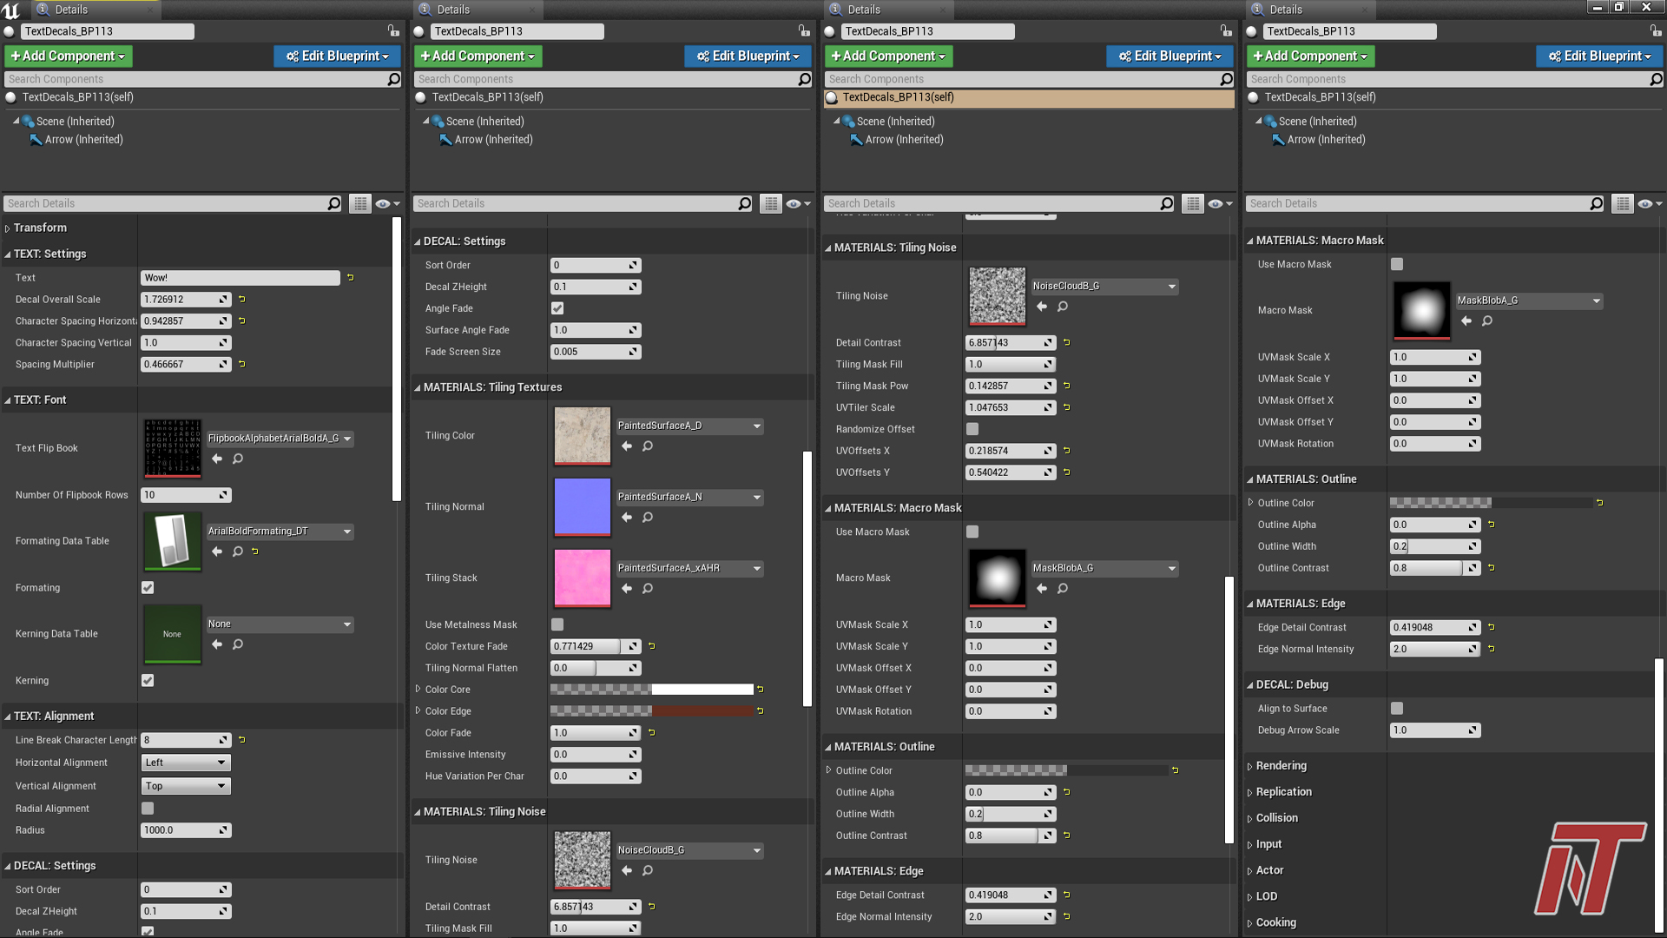Disable Kerning checkbox
Viewport: 1667px width, 938px height.
[148, 681]
